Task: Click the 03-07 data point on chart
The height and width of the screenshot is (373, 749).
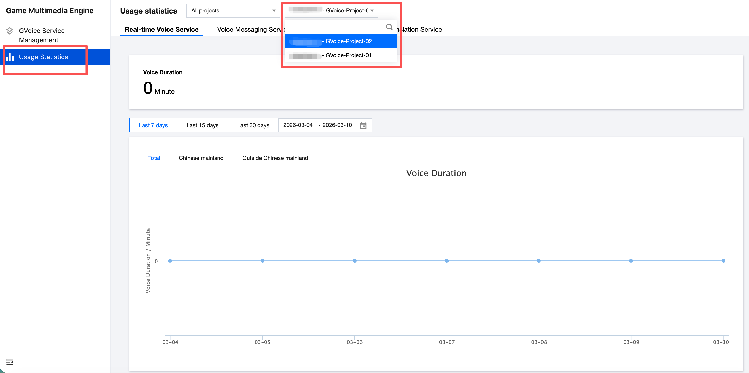Action: click(x=447, y=261)
